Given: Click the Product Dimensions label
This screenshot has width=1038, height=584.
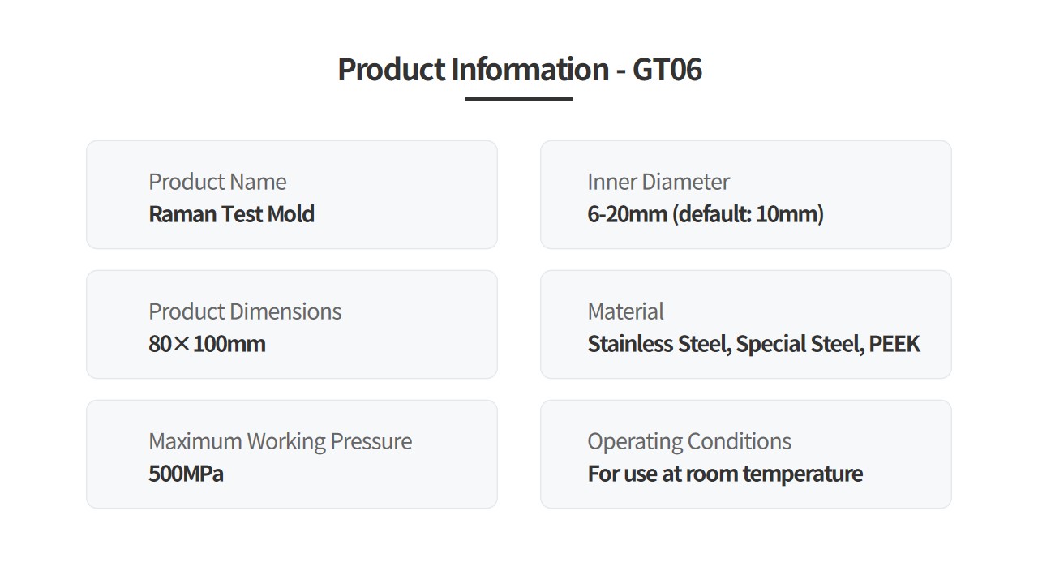Looking at the screenshot, I should coord(245,311).
